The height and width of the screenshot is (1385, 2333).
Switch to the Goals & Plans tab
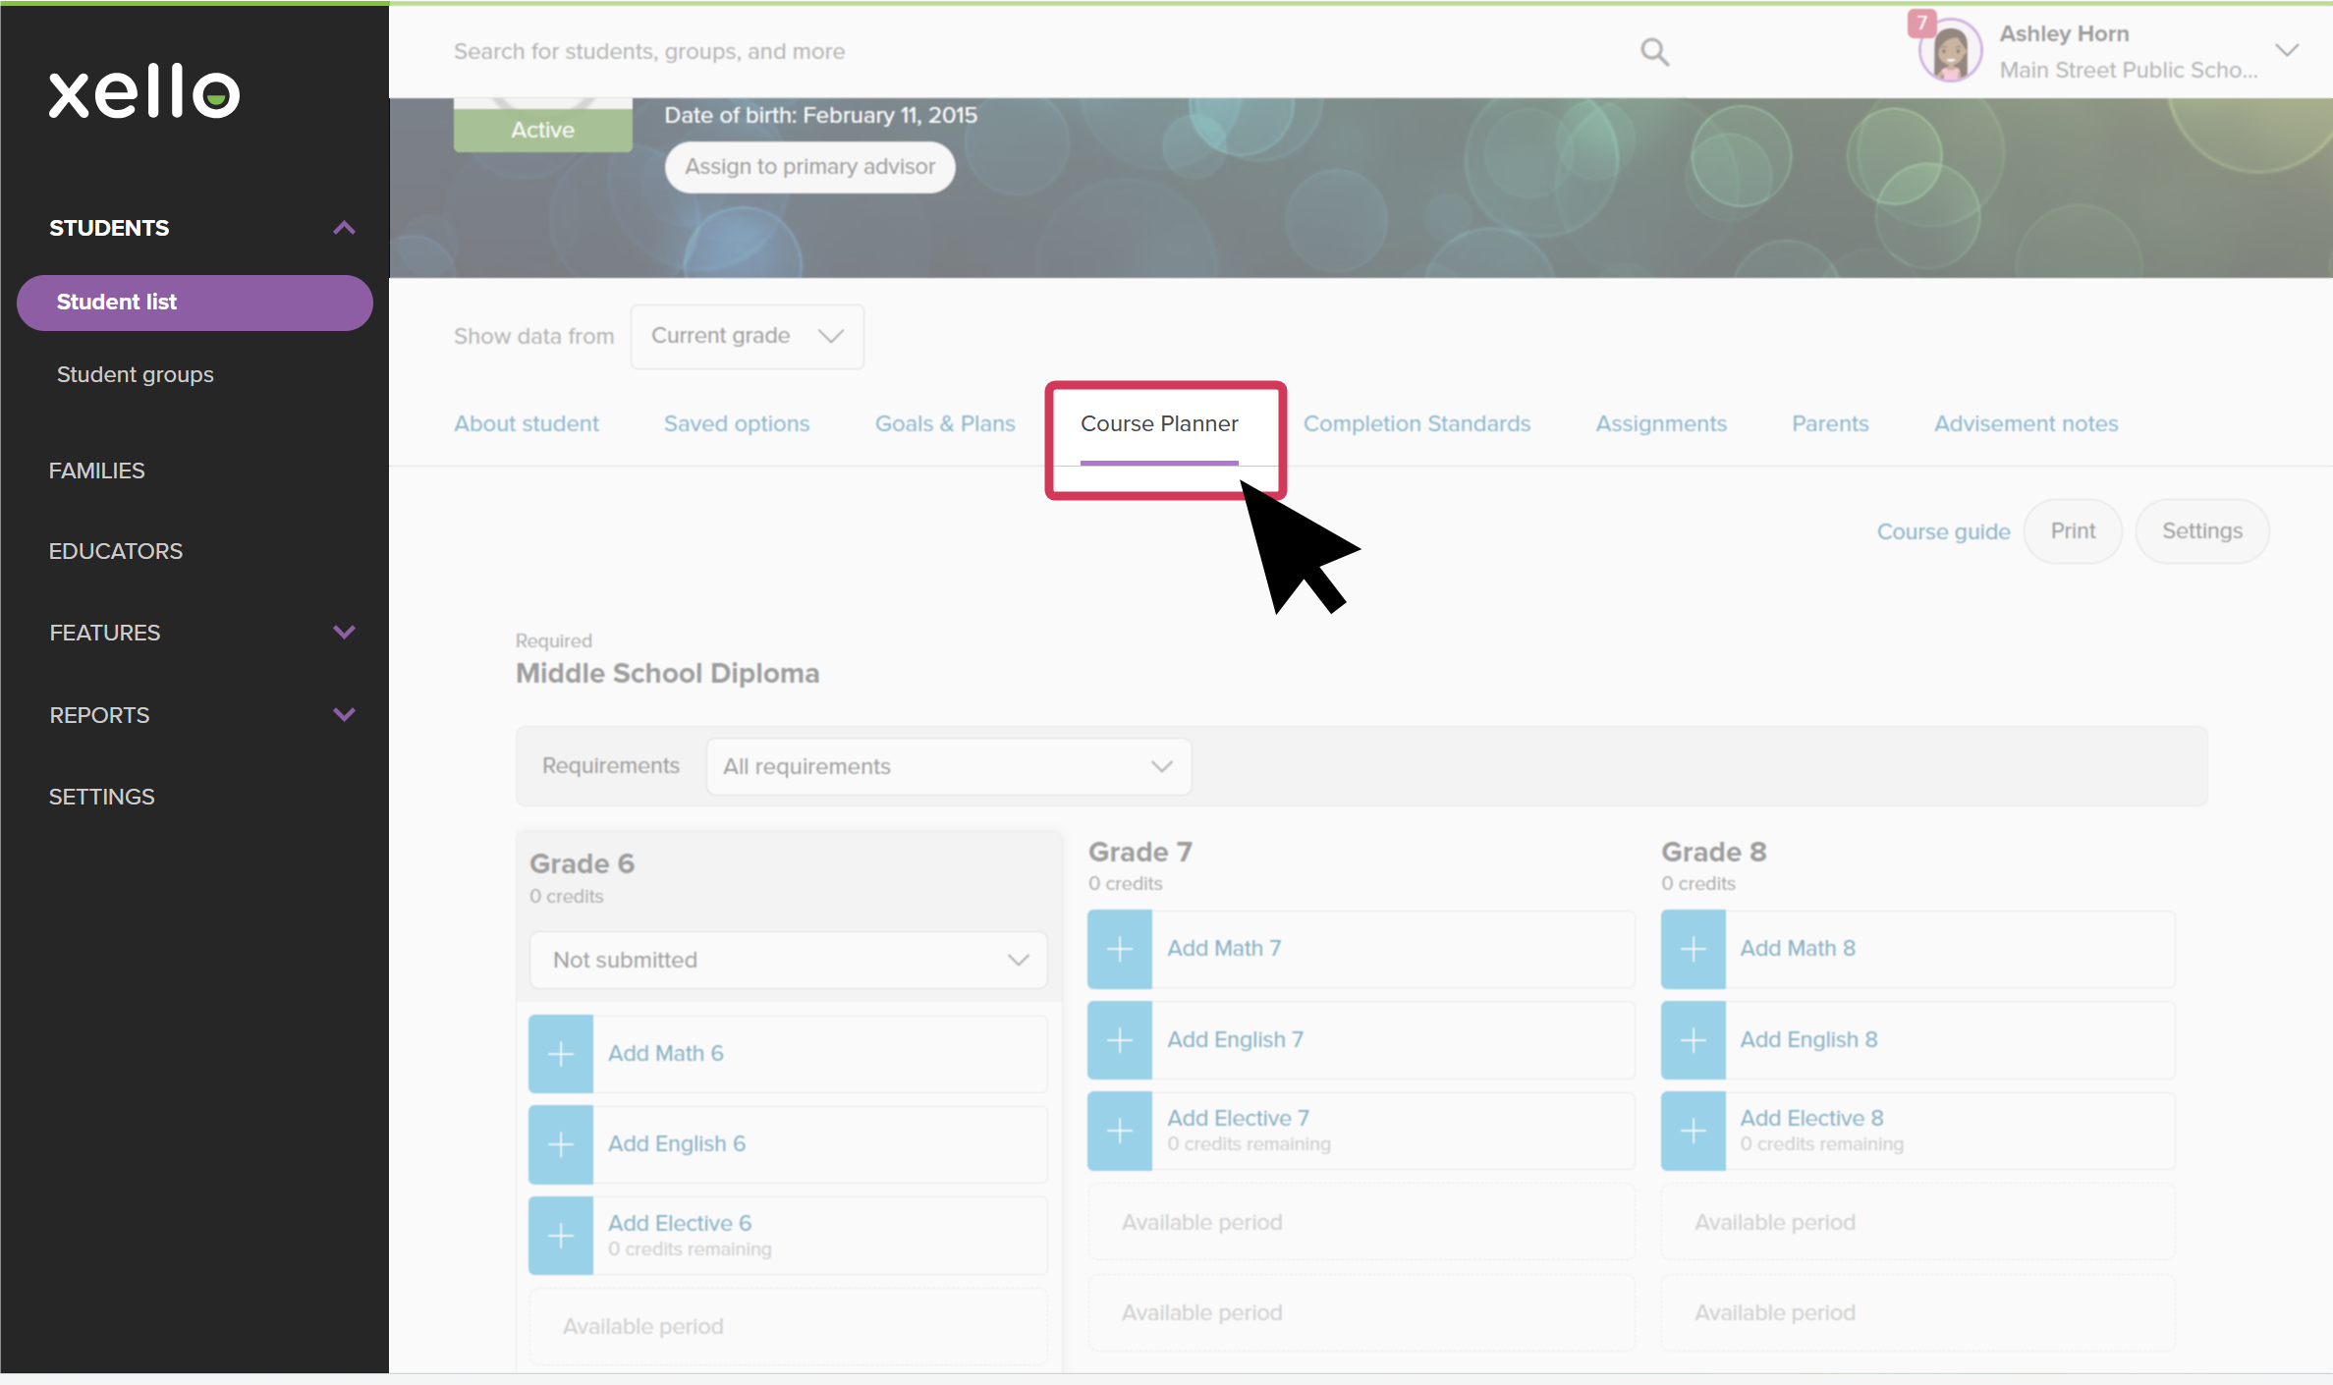click(x=945, y=424)
